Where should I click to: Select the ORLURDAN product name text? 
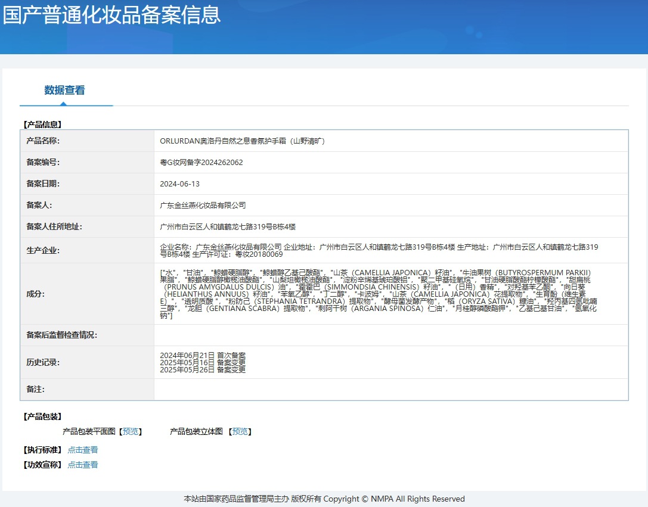[242, 141]
